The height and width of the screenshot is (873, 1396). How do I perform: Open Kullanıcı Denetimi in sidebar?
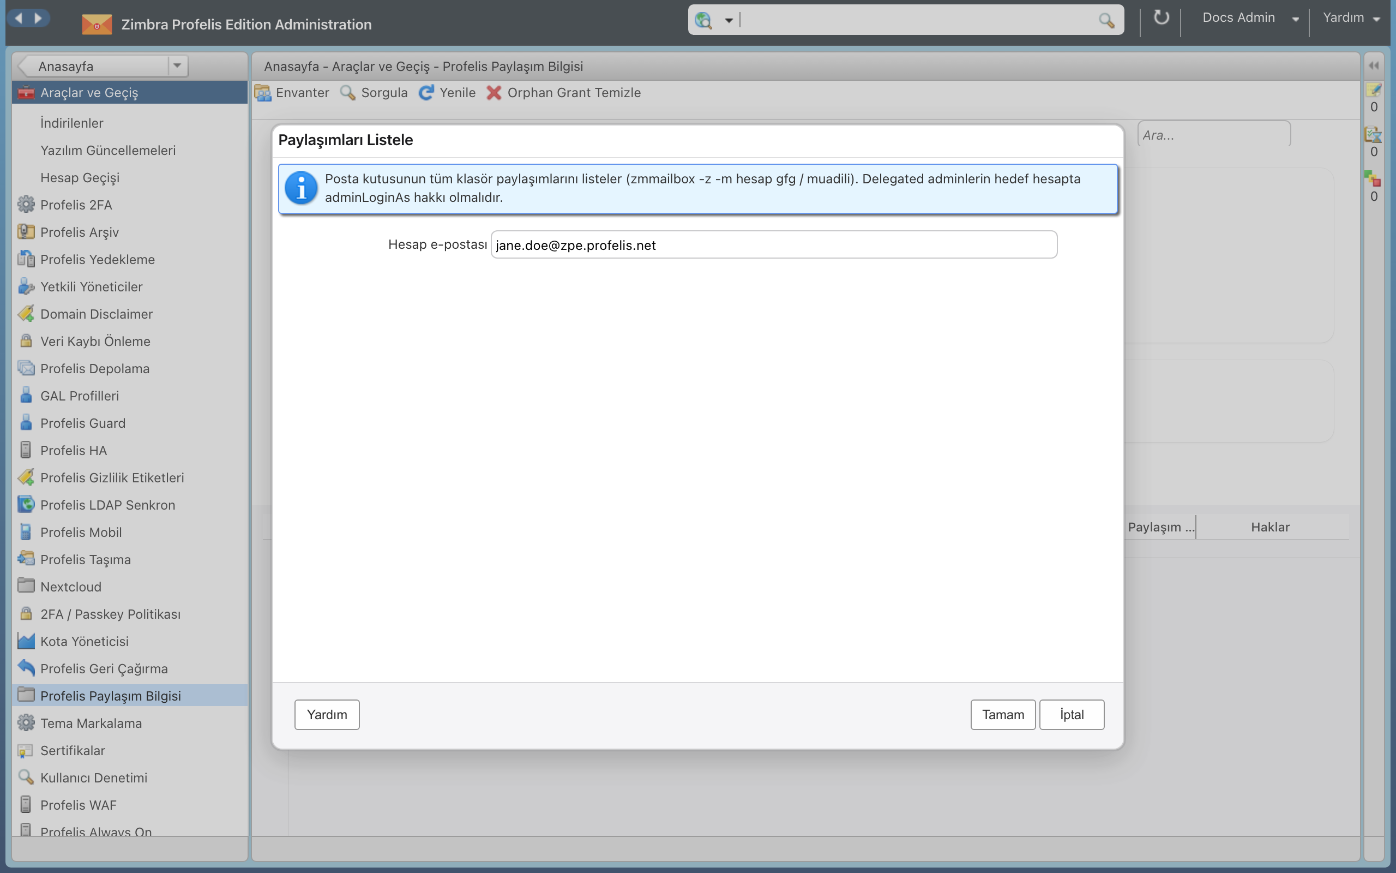(x=93, y=778)
